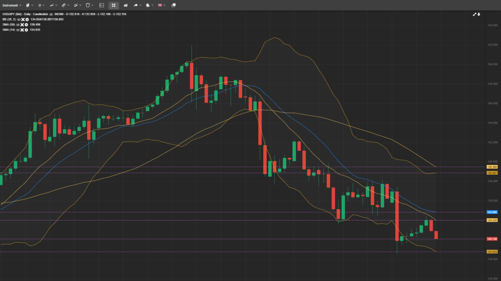The image size is (501, 281).
Task: Click the bar chart volume icon
Action: pyautogui.click(x=126, y=5)
